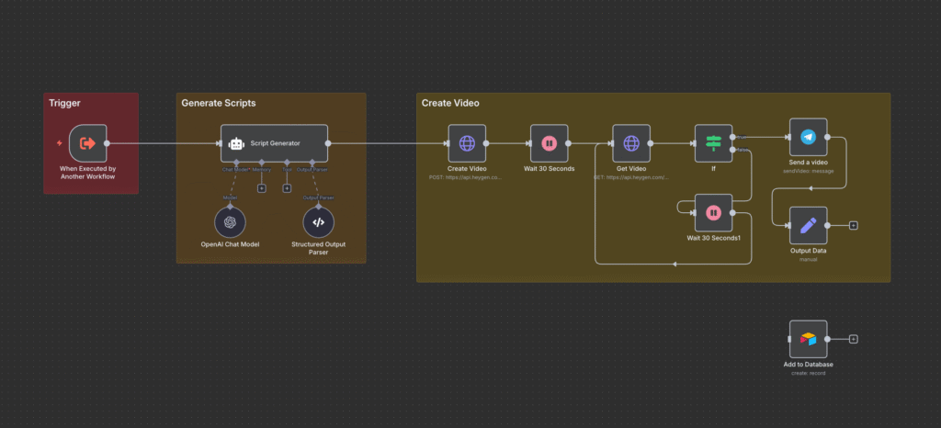Open the Airtable Add to Database node
This screenshot has height=428, width=941.
tap(808, 339)
